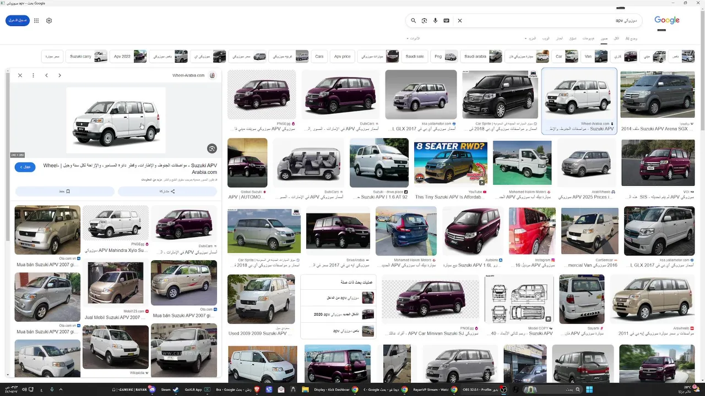
Task: Select the Car filter chip
Action: [566, 56]
